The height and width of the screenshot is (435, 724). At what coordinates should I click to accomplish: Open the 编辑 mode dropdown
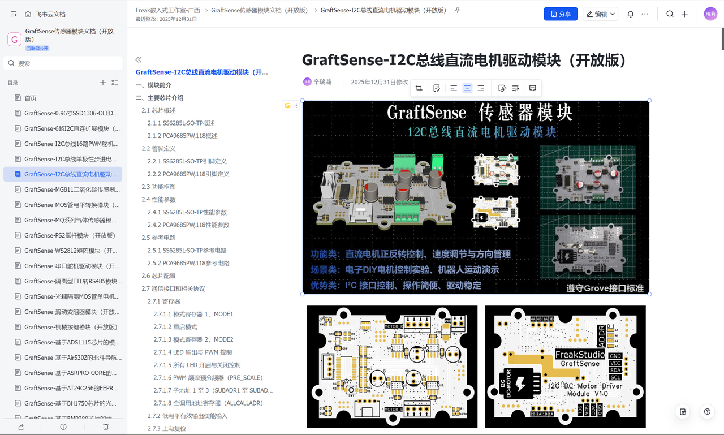click(x=600, y=14)
